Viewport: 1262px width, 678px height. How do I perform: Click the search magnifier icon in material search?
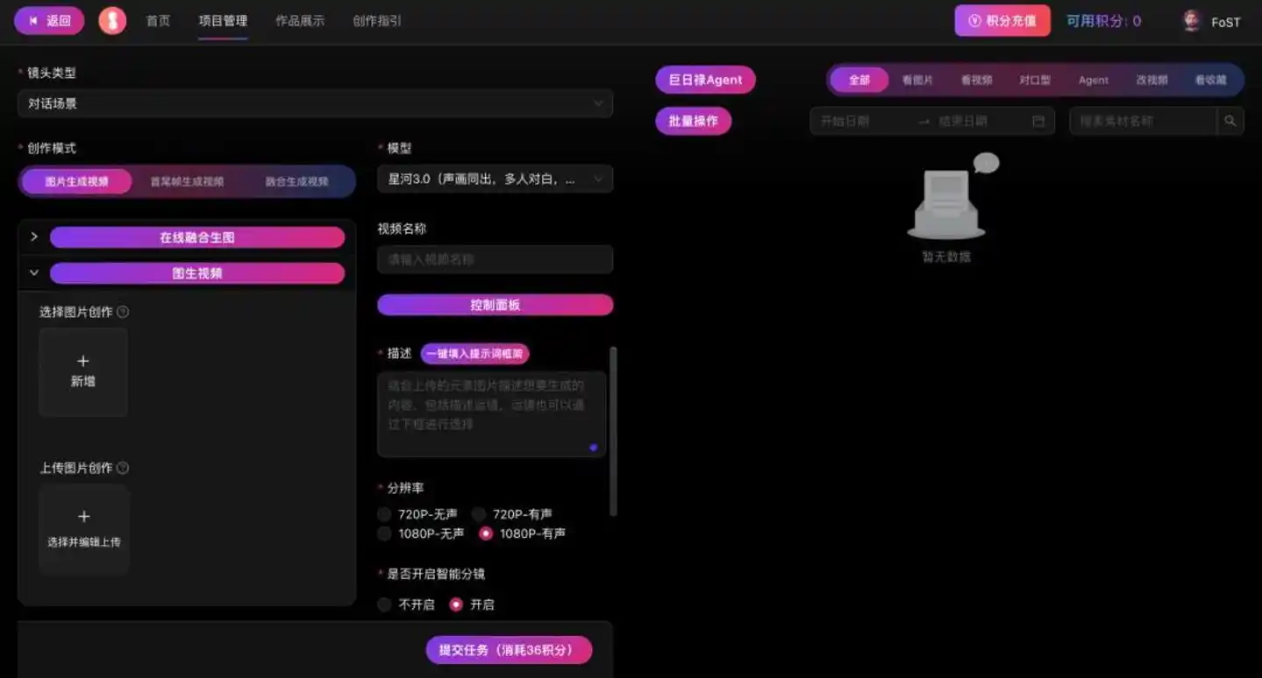tap(1230, 121)
